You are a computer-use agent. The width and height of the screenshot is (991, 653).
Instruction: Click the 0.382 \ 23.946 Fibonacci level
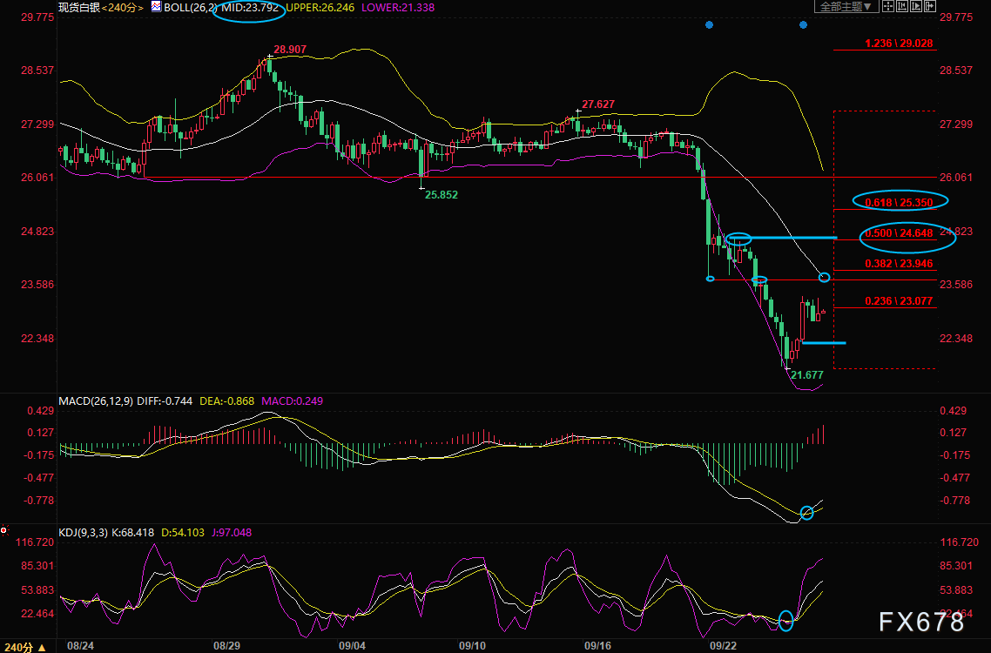[899, 264]
